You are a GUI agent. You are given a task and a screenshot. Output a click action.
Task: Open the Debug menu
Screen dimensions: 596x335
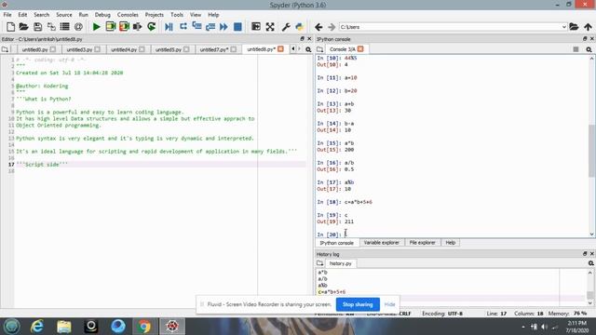pyautogui.click(x=102, y=15)
